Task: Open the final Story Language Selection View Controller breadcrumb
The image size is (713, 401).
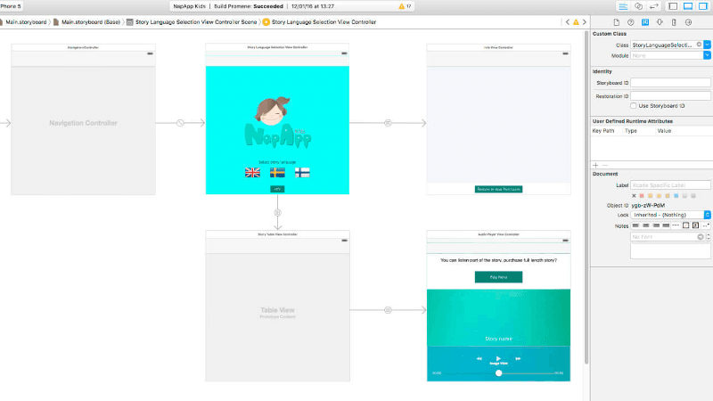Action: point(324,21)
